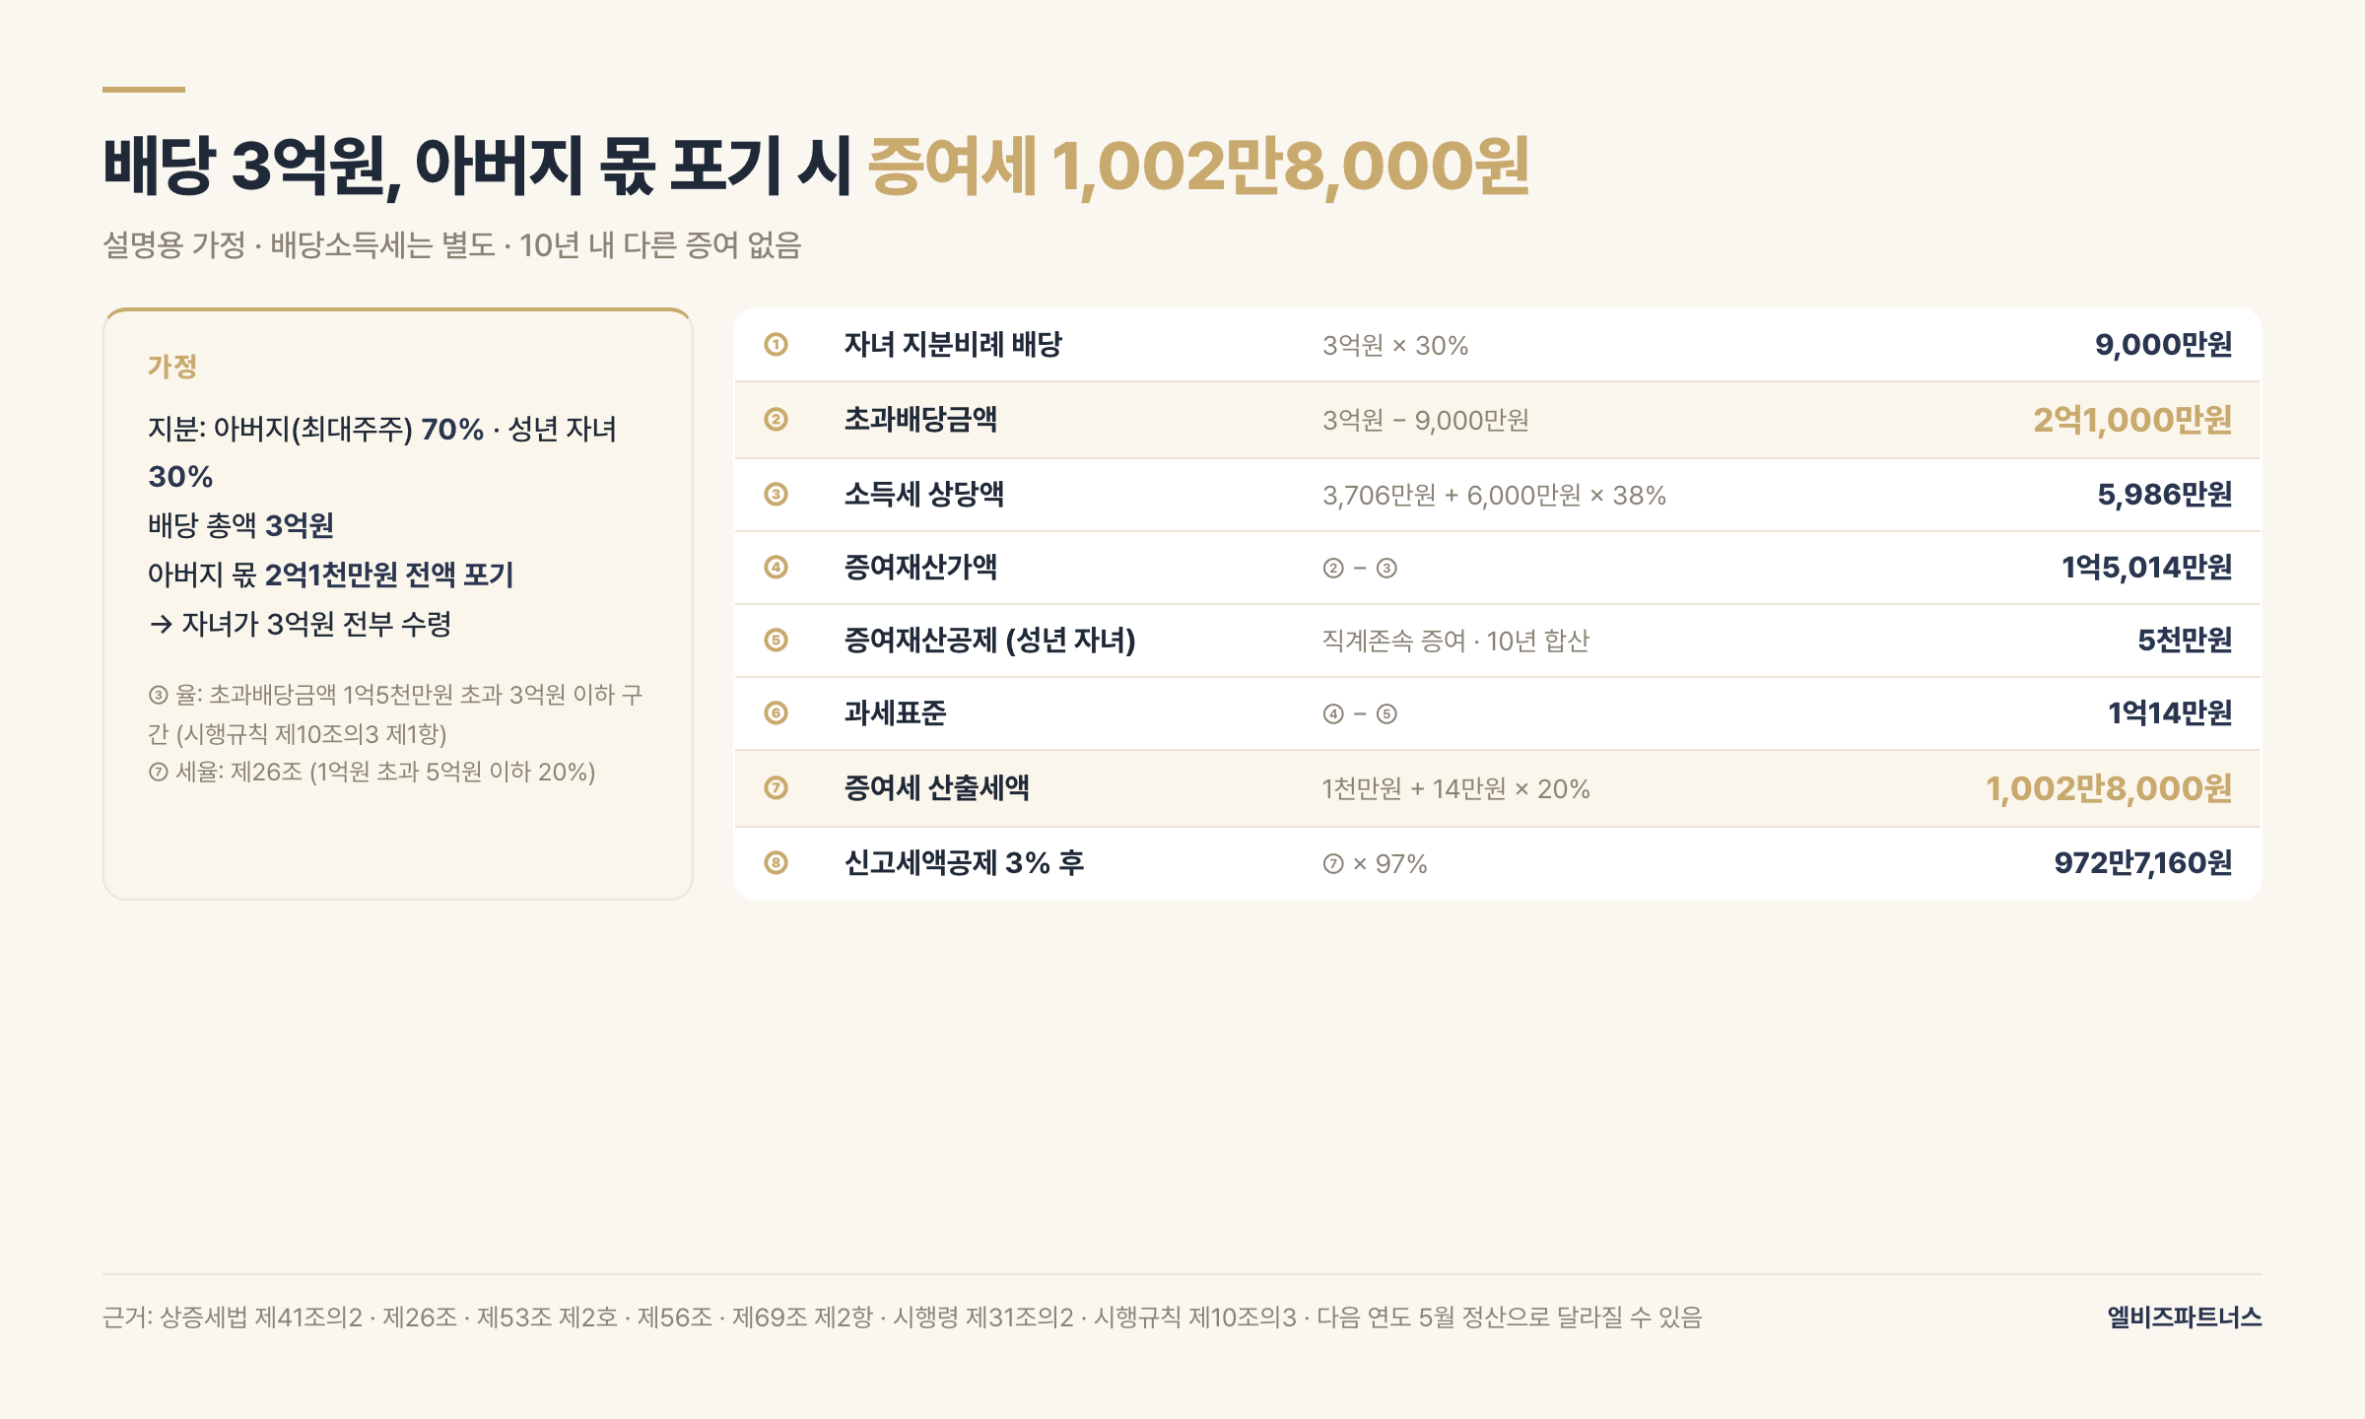Click the formula 1천만원 + 14만원 × 20%
The image size is (2365, 1419).
point(1455,789)
